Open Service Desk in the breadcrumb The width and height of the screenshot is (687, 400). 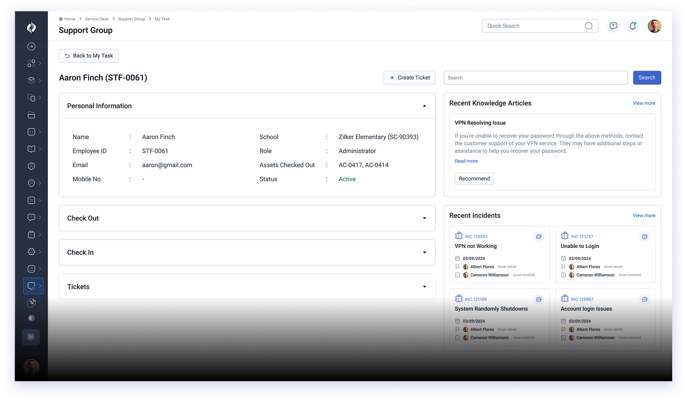point(97,19)
